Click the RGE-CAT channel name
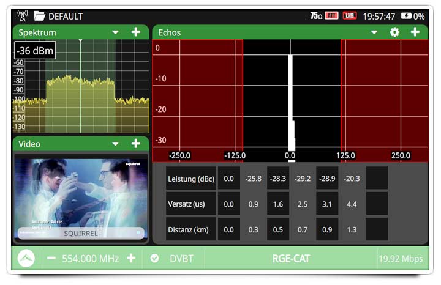Screen dimensions: 441x285 pos(291,259)
